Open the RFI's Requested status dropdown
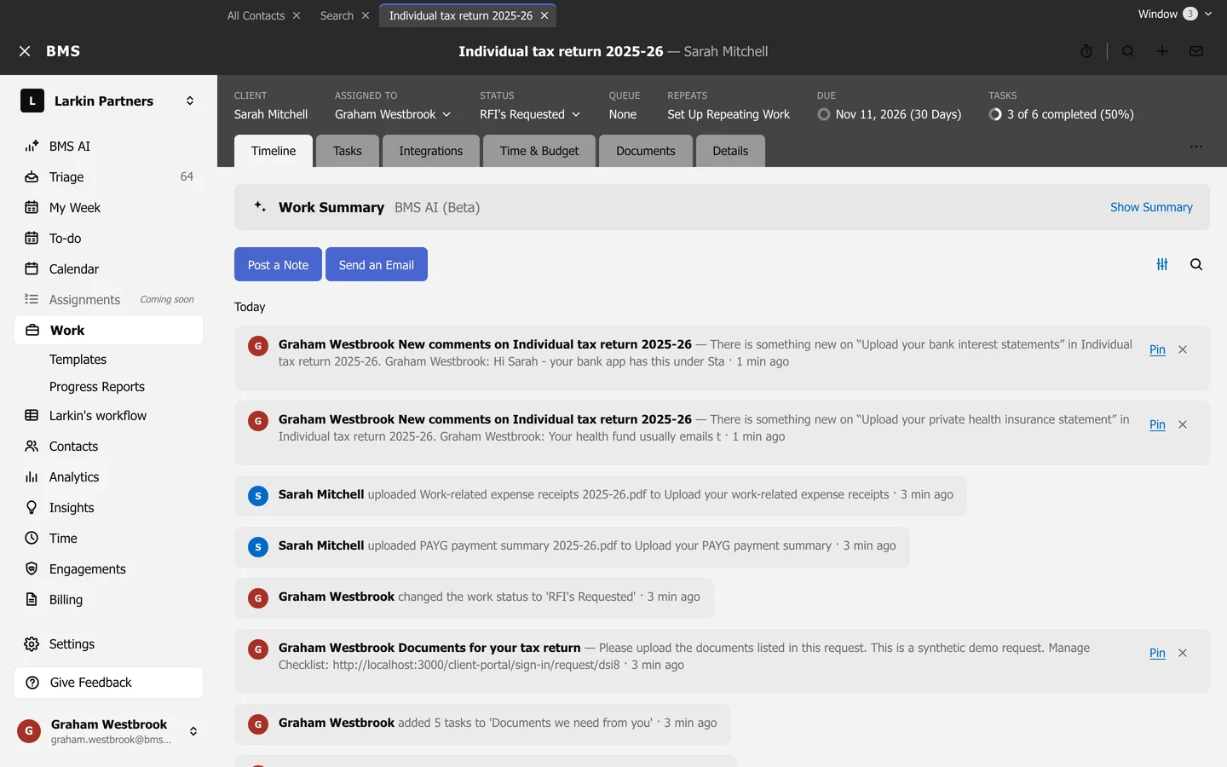The width and height of the screenshot is (1227, 767). point(530,114)
